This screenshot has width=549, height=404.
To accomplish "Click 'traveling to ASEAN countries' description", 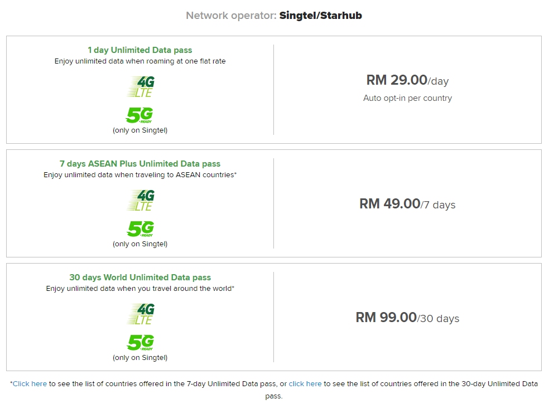I will (140, 175).
